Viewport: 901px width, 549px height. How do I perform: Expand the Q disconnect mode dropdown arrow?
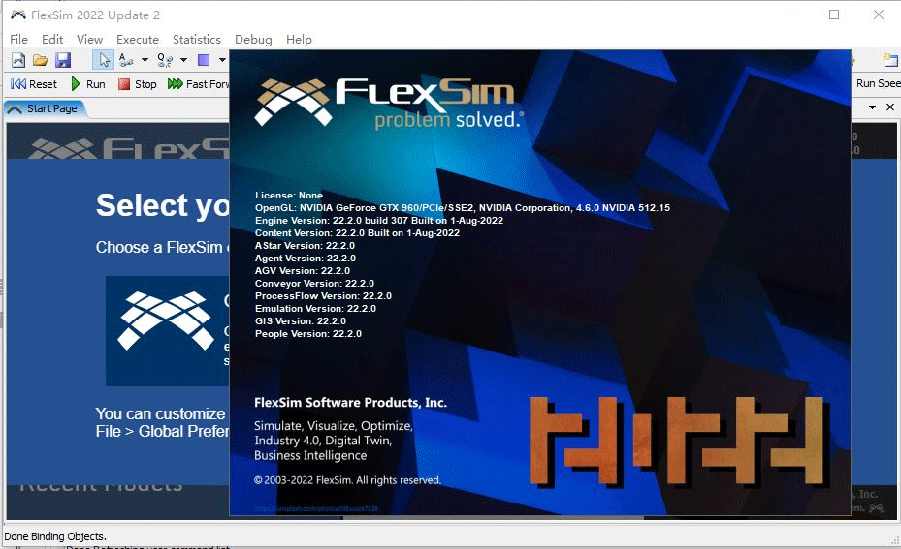(184, 60)
